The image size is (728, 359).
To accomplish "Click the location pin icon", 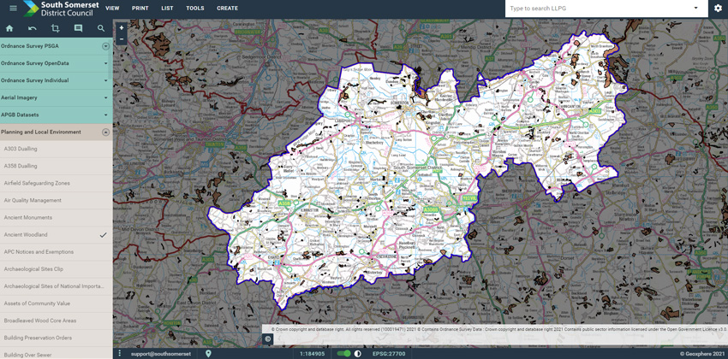I will [208, 353].
